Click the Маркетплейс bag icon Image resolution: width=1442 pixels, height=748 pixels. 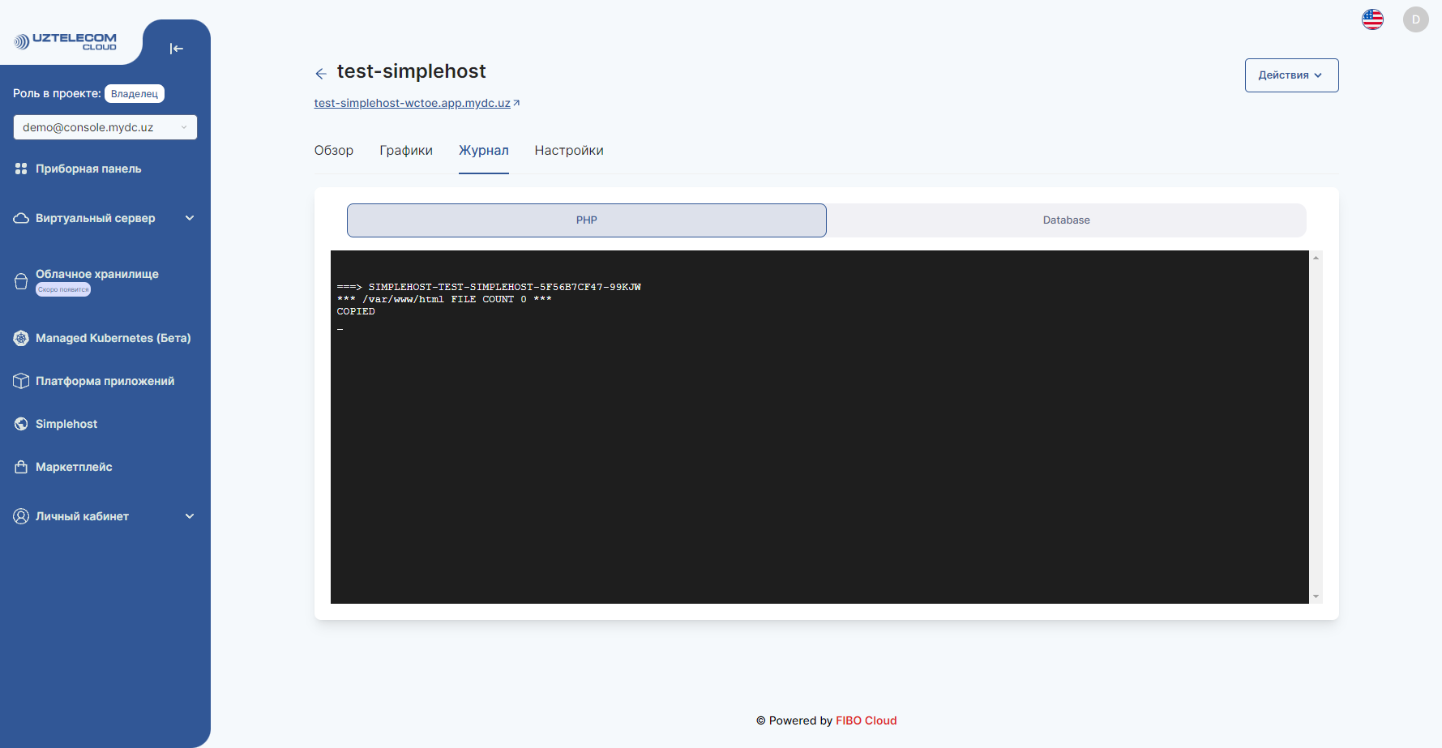pos(21,466)
